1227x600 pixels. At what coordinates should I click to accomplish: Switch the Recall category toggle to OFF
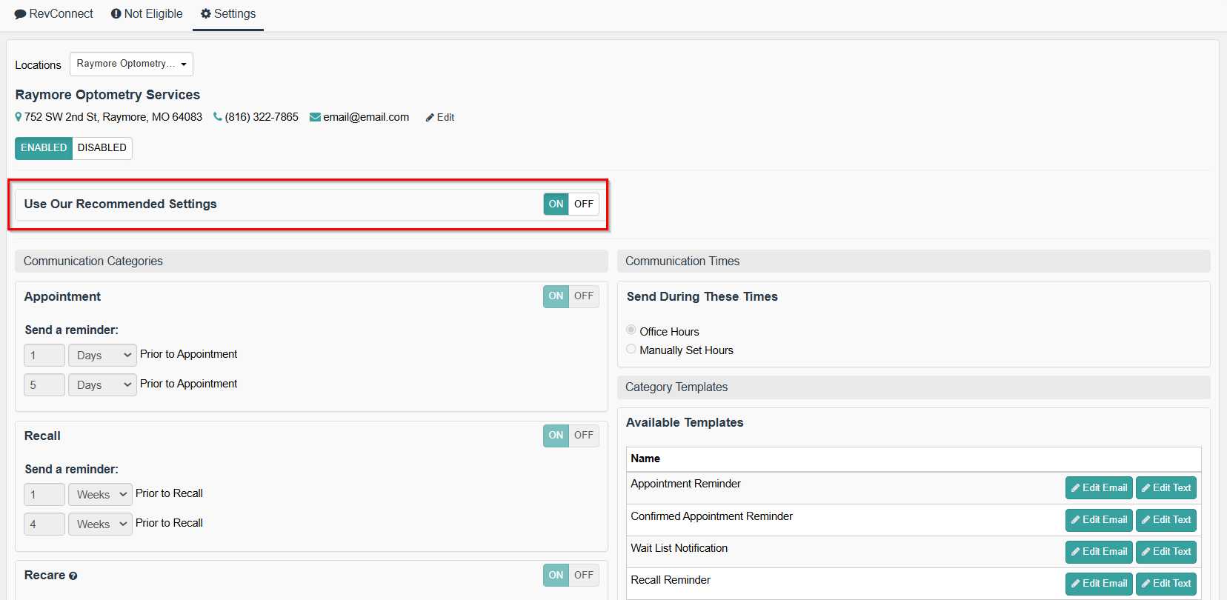pyautogui.click(x=584, y=436)
